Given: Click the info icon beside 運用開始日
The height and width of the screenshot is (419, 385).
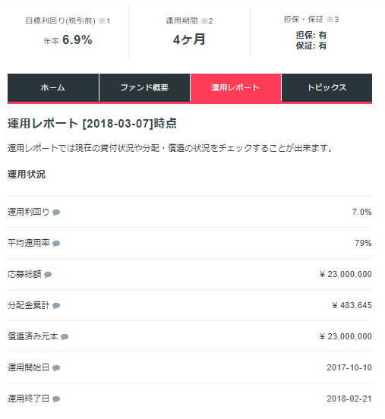Looking at the screenshot, I should pos(56,368).
